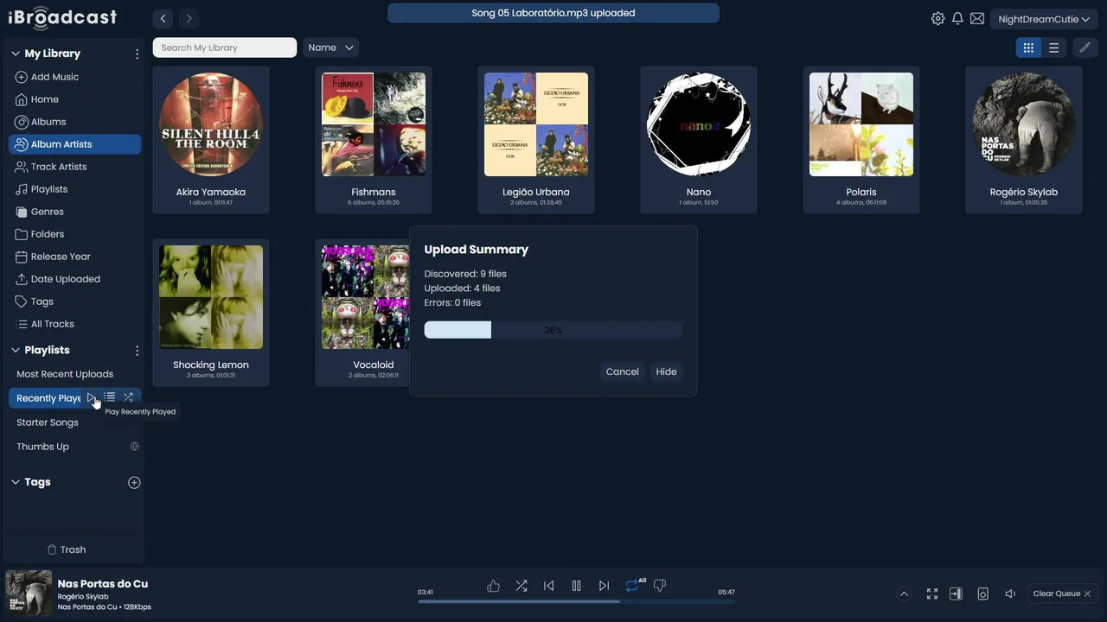This screenshot has height=622, width=1107.
Task: Go forward with the right arrow button
Action: [189, 18]
